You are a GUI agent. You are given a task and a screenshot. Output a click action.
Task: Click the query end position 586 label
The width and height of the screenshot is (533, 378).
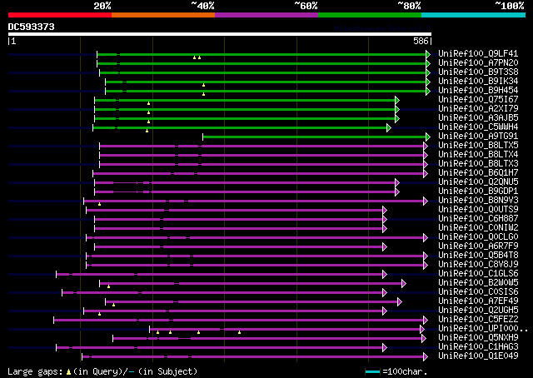(421, 41)
